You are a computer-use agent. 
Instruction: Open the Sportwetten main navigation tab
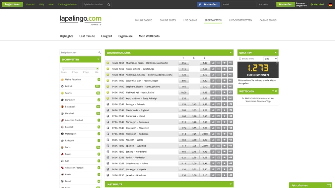tap(213, 20)
